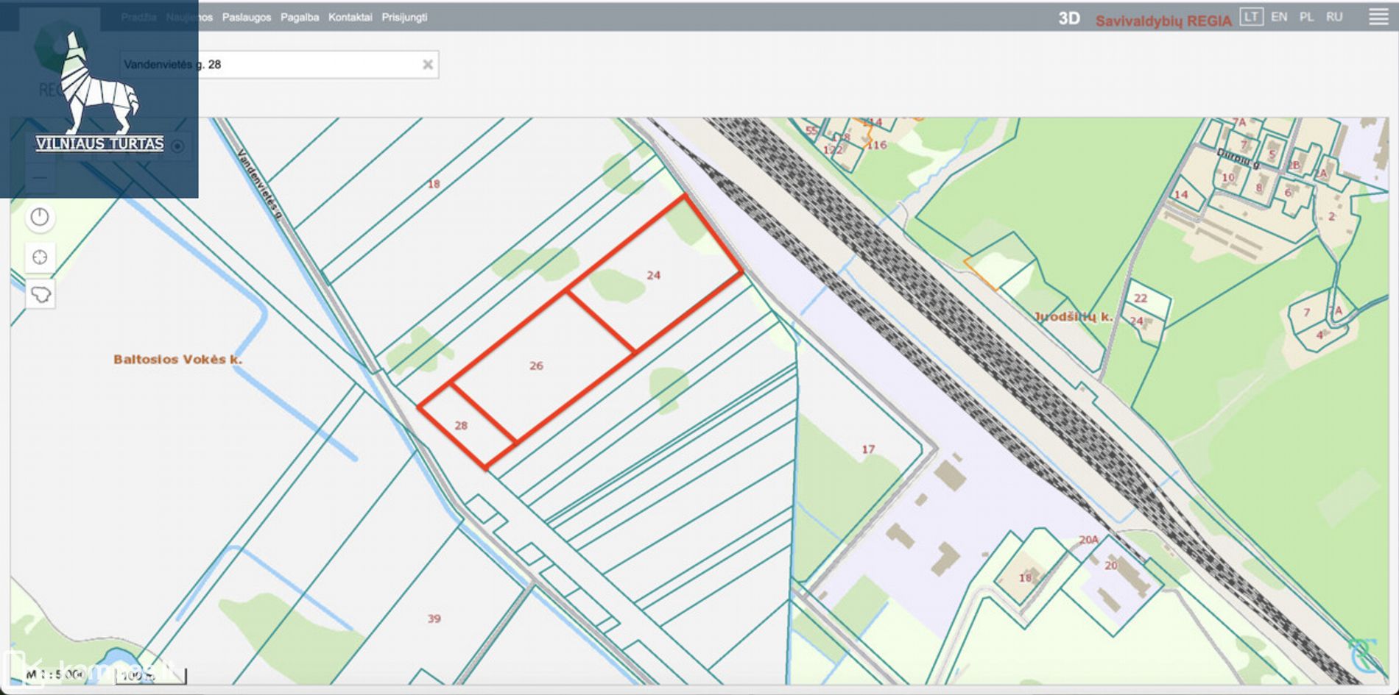Open the Pagalba menu item
This screenshot has width=1399, height=695.
pos(299,17)
